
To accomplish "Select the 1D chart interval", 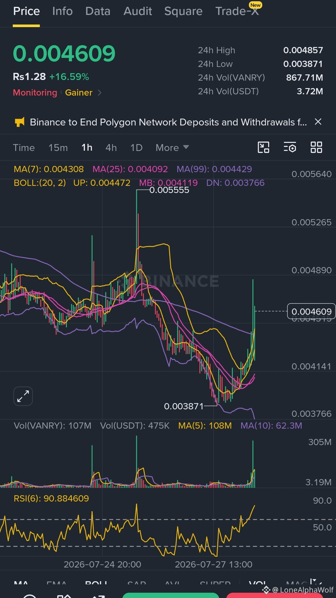I will [x=136, y=148].
